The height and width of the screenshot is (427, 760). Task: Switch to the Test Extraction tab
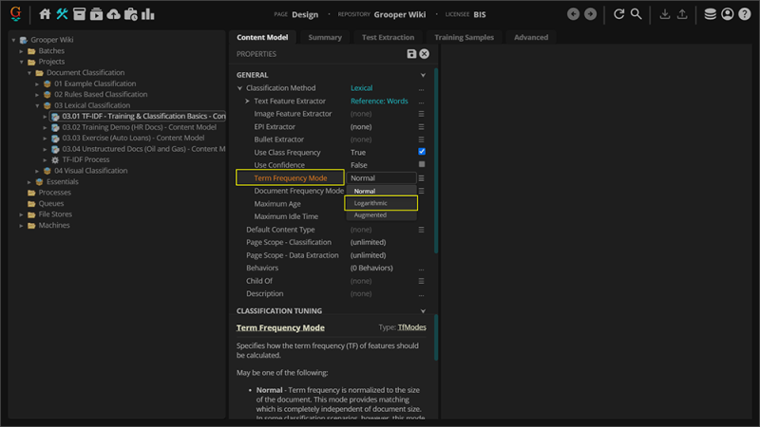(x=388, y=37)
